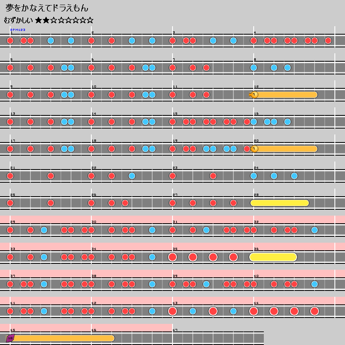Click the purple 10-hit note in measure 45
The width and height of the screenshot is (345, 345).
pos(10,338)
